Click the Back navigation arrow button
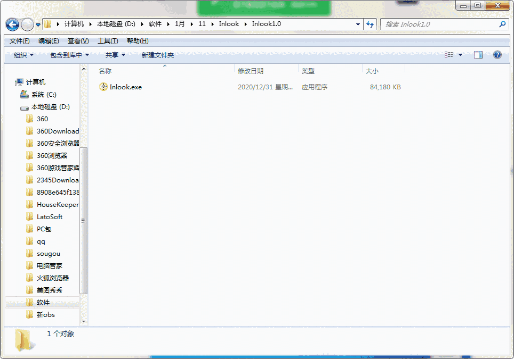Image resolution: width=514 pixels, height=359 pixels. pos(13,24)
